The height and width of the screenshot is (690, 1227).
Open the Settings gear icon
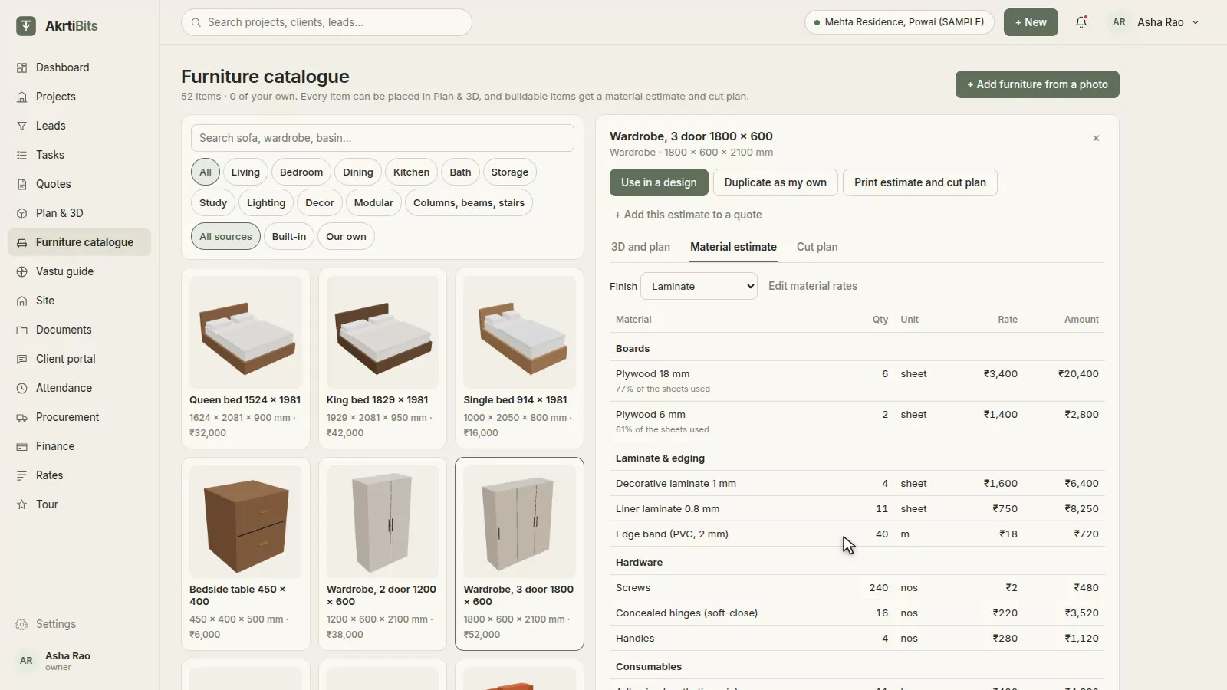click(21, 624)
